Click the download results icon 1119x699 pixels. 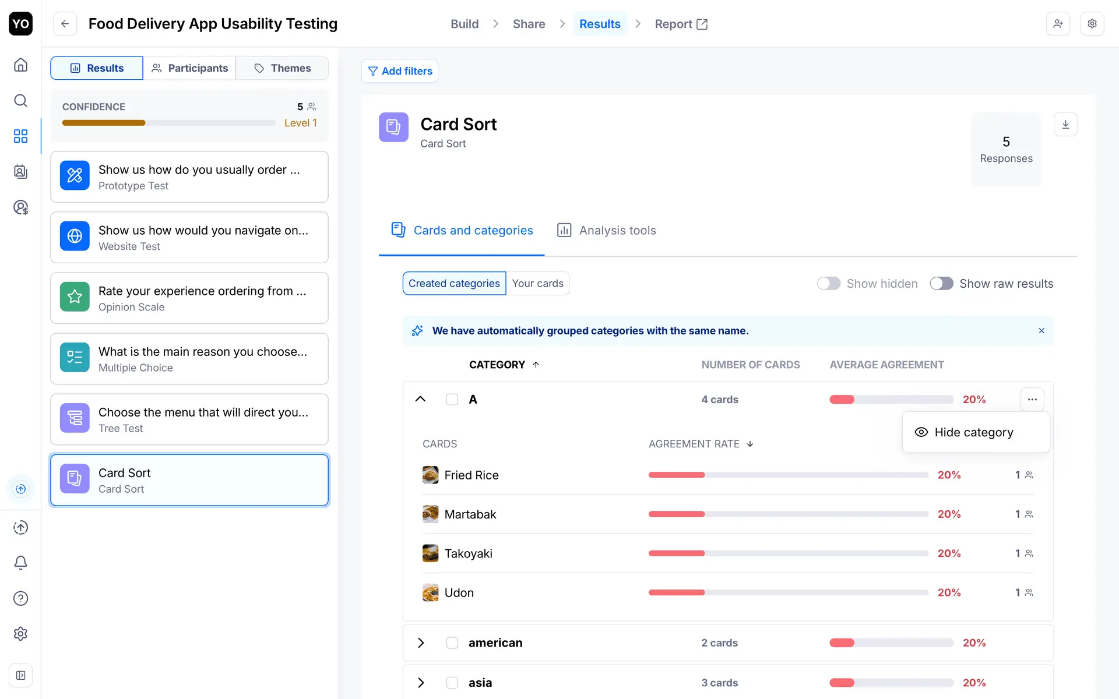point(1065,124)
